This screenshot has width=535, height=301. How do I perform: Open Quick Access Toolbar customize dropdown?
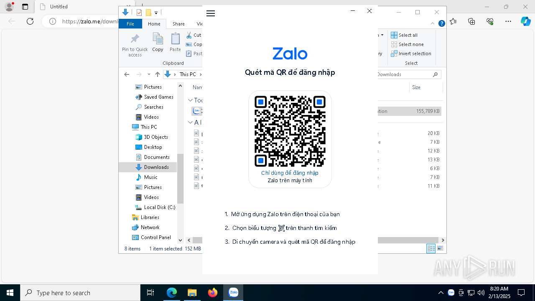pos(156,13)
